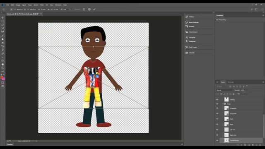Toggle lock transparent pixels

pos(221,94)
